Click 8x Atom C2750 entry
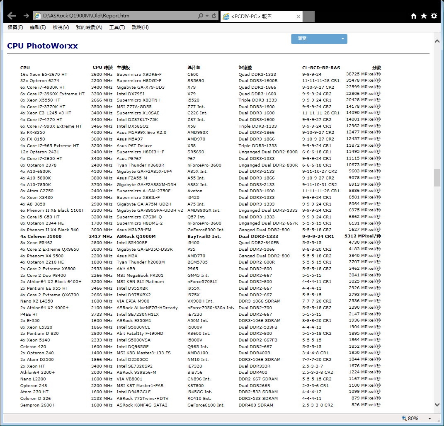The height and width of the screenshot is (426, 444). [x=37, y=191]
